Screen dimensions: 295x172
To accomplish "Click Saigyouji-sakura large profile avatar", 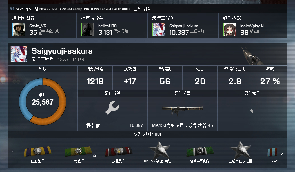I will coord(19,54).
